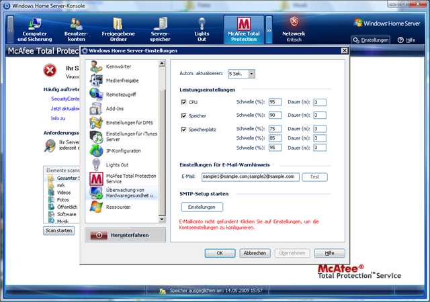The height and width of the screenshot is (302, 430).
Task: Open Freigegebene Ordner tab
Action: (x=118, y=30)
